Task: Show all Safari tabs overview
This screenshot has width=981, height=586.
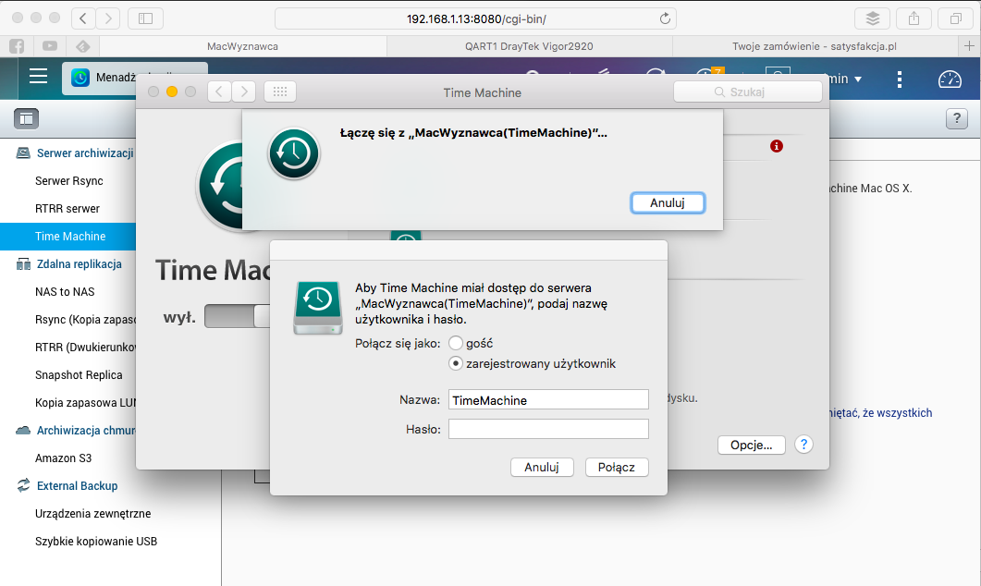Action: (955, 18)
